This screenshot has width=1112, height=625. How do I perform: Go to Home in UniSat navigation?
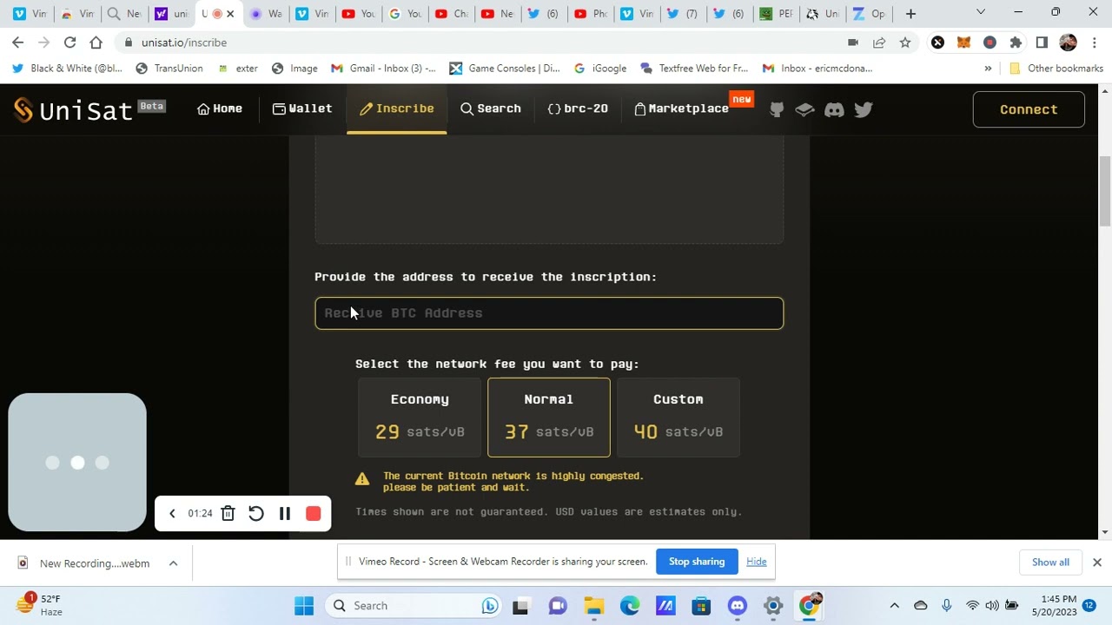coord(220,109)
